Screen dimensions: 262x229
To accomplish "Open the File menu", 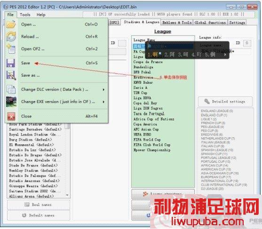I will coord(10,15).
